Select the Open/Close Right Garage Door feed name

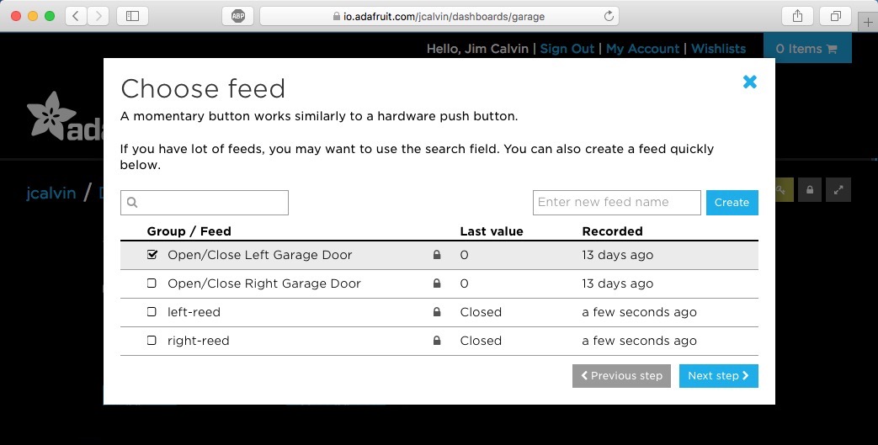(264, 283)
